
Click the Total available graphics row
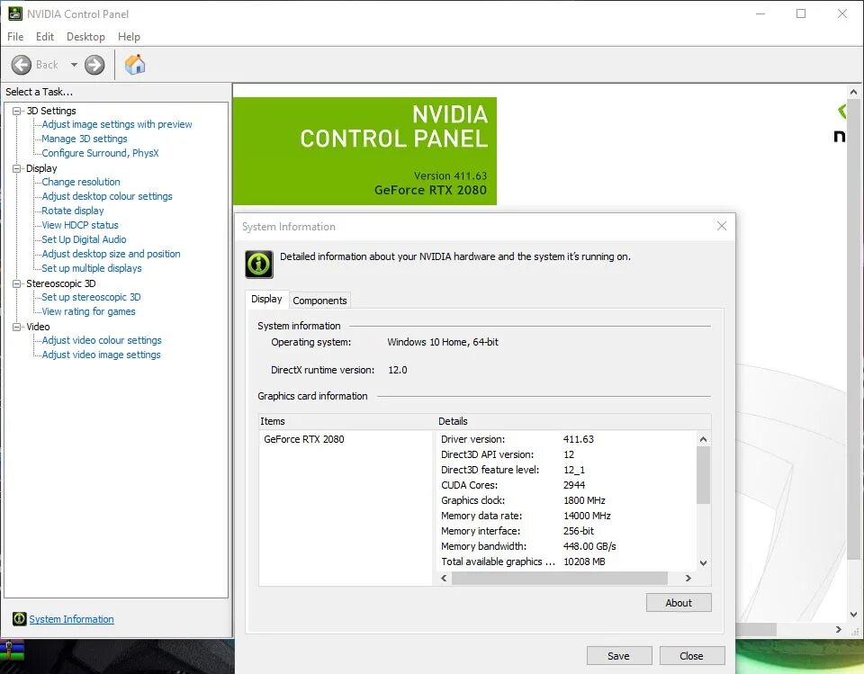point(566,562)
